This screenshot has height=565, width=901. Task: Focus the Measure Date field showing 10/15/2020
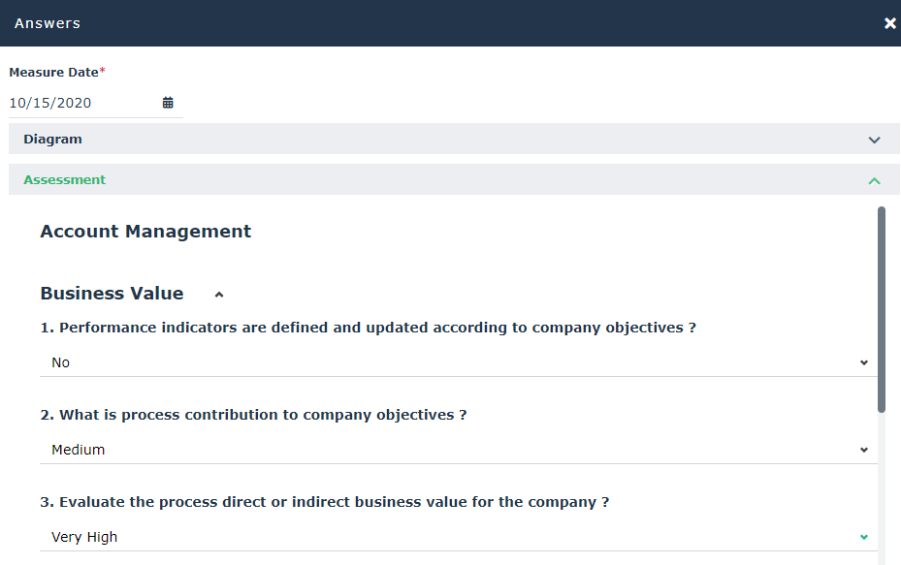click(82, 103)
